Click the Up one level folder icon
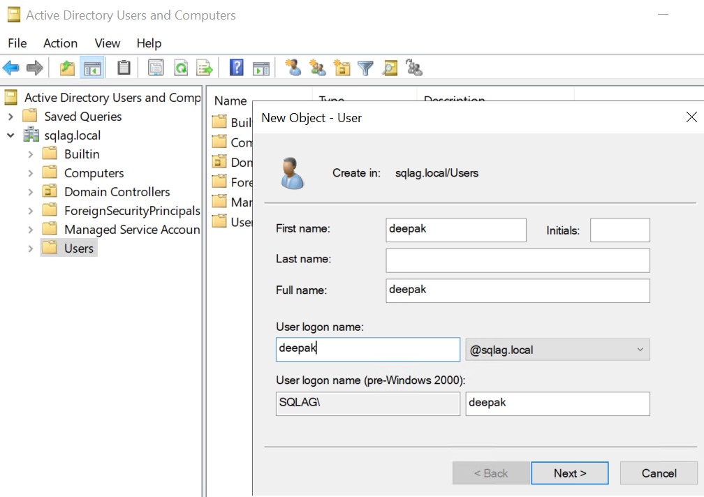The width and height of the screenshot is (704, 497). [67, 68]
